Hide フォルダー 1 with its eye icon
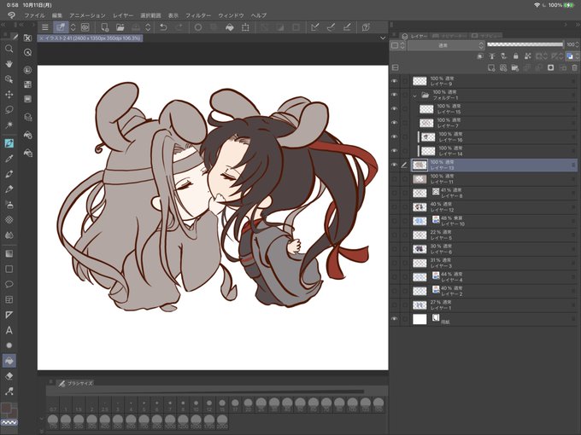 (x=394, y=95)
